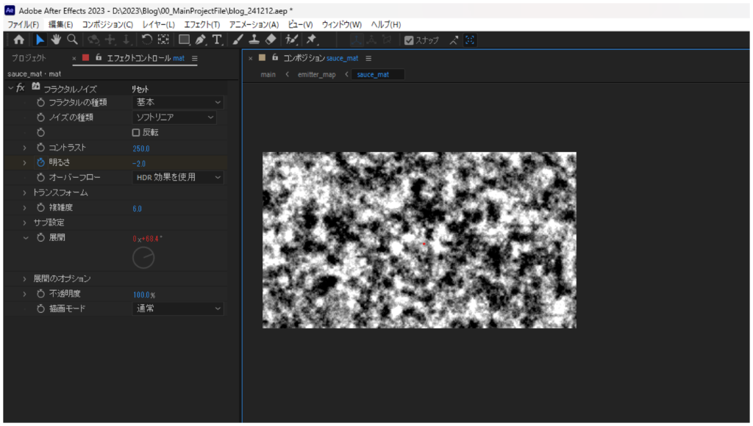Image resolution: width=753 pixels, height=426 pixels.
Task: Select the Zoom magnifier tool
Action: (72, 40)
